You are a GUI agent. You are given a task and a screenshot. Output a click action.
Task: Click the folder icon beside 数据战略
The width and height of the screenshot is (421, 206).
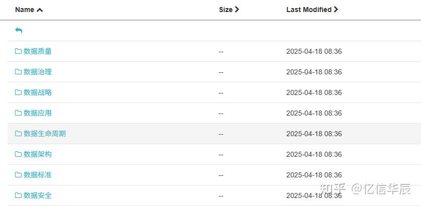coord(18,92)
